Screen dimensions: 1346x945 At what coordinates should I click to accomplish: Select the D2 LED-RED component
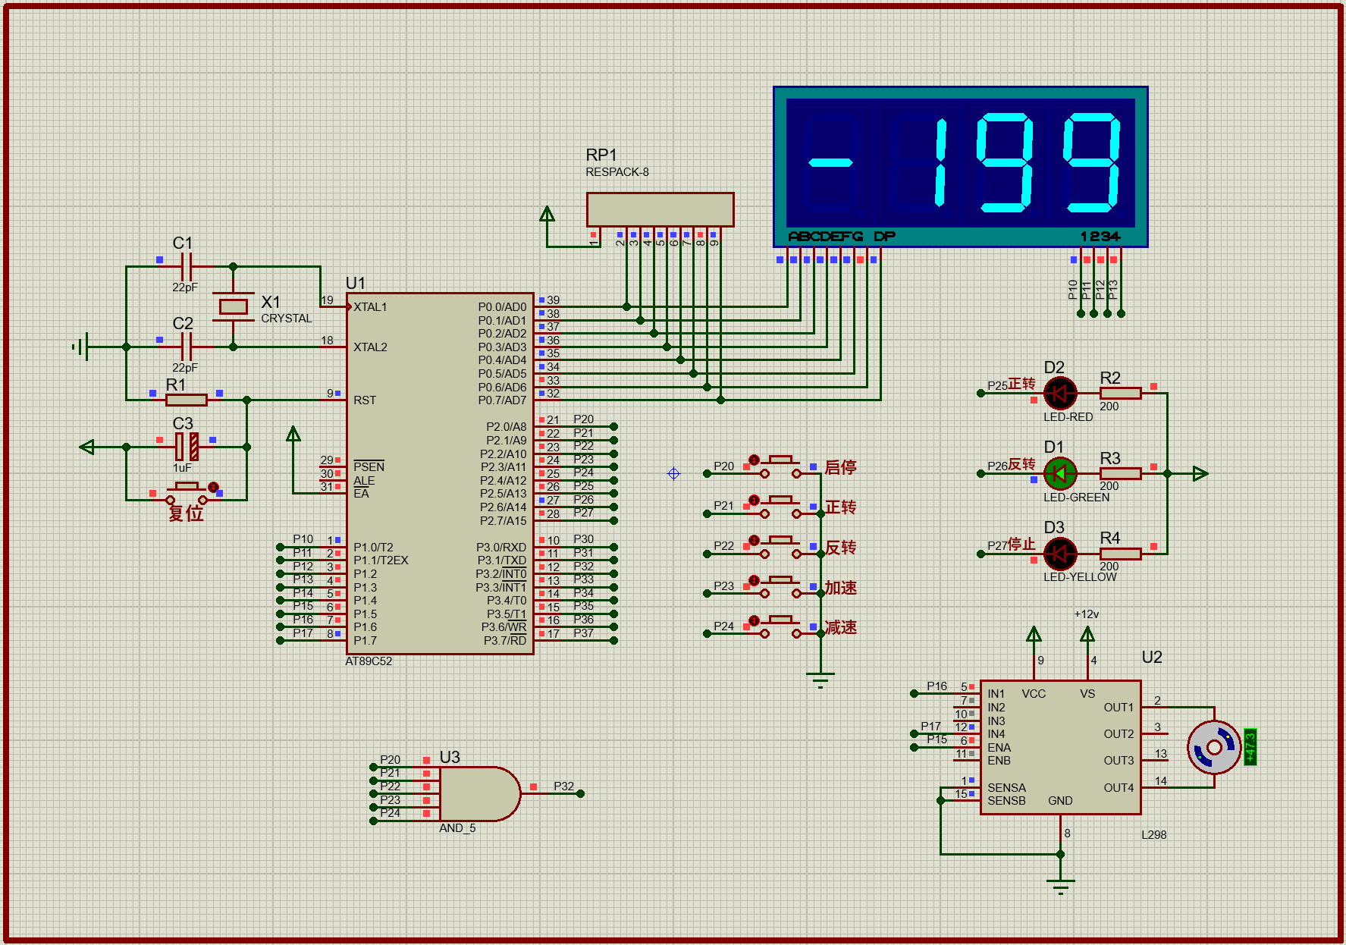click(x=1060, y=393)
